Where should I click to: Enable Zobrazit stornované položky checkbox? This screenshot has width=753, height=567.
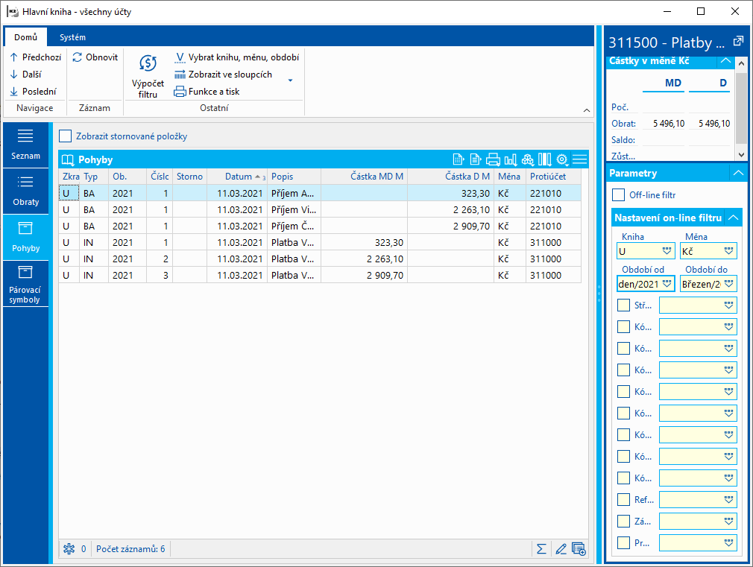click(x=66, y=136)
